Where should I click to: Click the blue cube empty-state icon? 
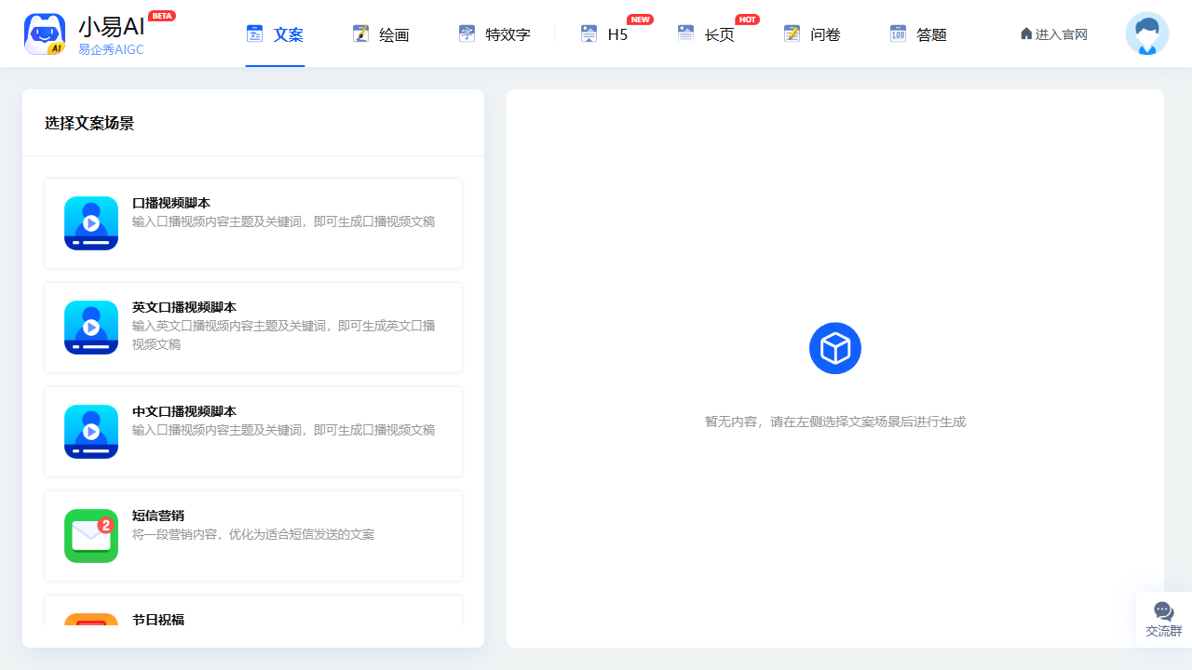pos(835,349)
